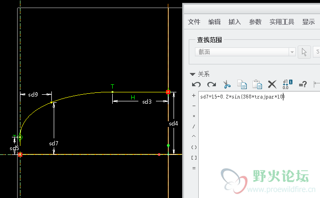Click the Cut scissors icon

[227, 84]
